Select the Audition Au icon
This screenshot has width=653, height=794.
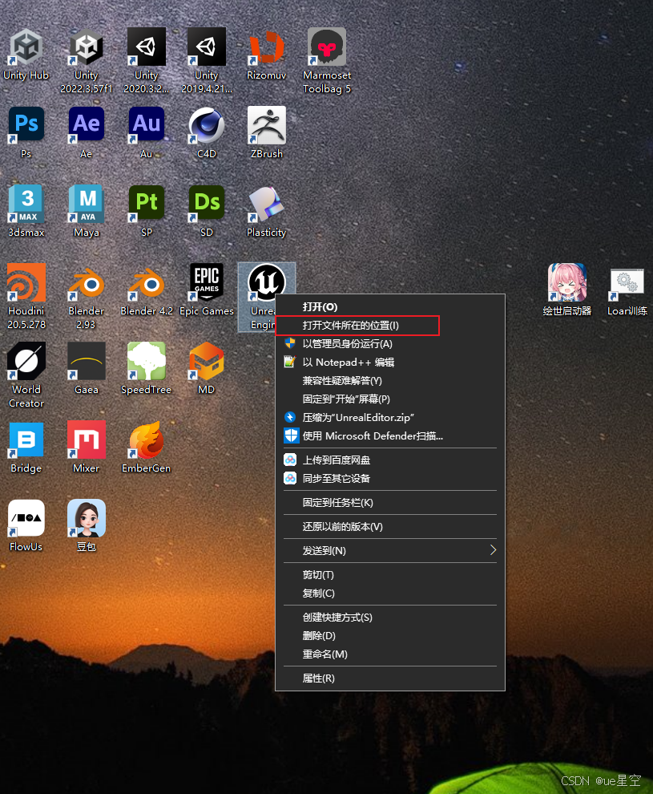coord(146,132)
